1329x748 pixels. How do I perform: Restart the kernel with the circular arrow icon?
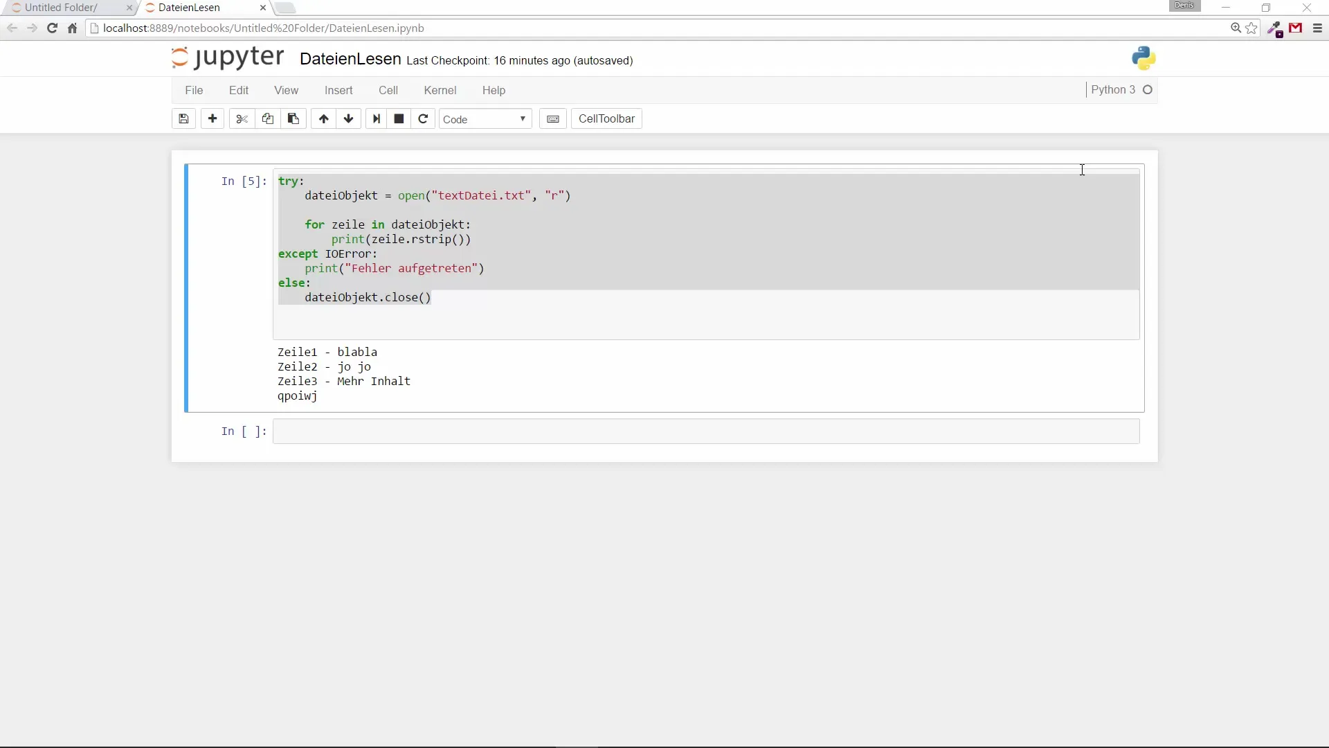pos(423,119)
